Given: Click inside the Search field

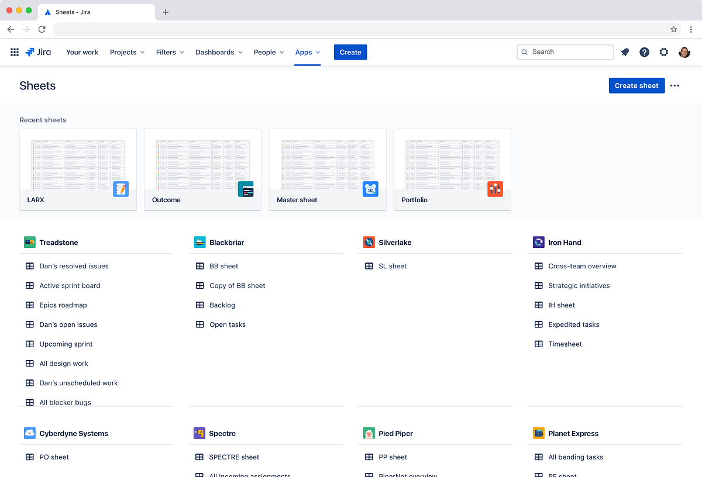Looking at the screenshot, I should point(565,52).
